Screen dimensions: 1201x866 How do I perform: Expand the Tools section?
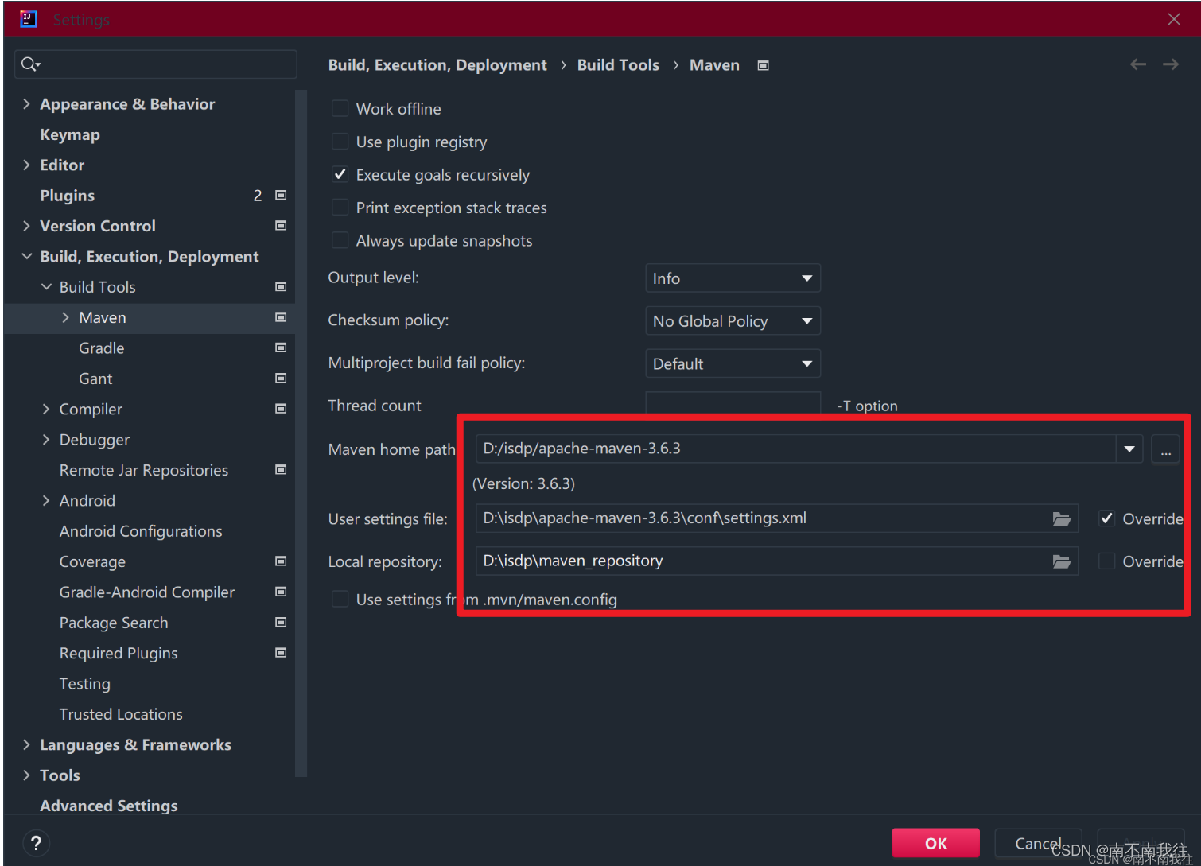click(x=26, y=775)
